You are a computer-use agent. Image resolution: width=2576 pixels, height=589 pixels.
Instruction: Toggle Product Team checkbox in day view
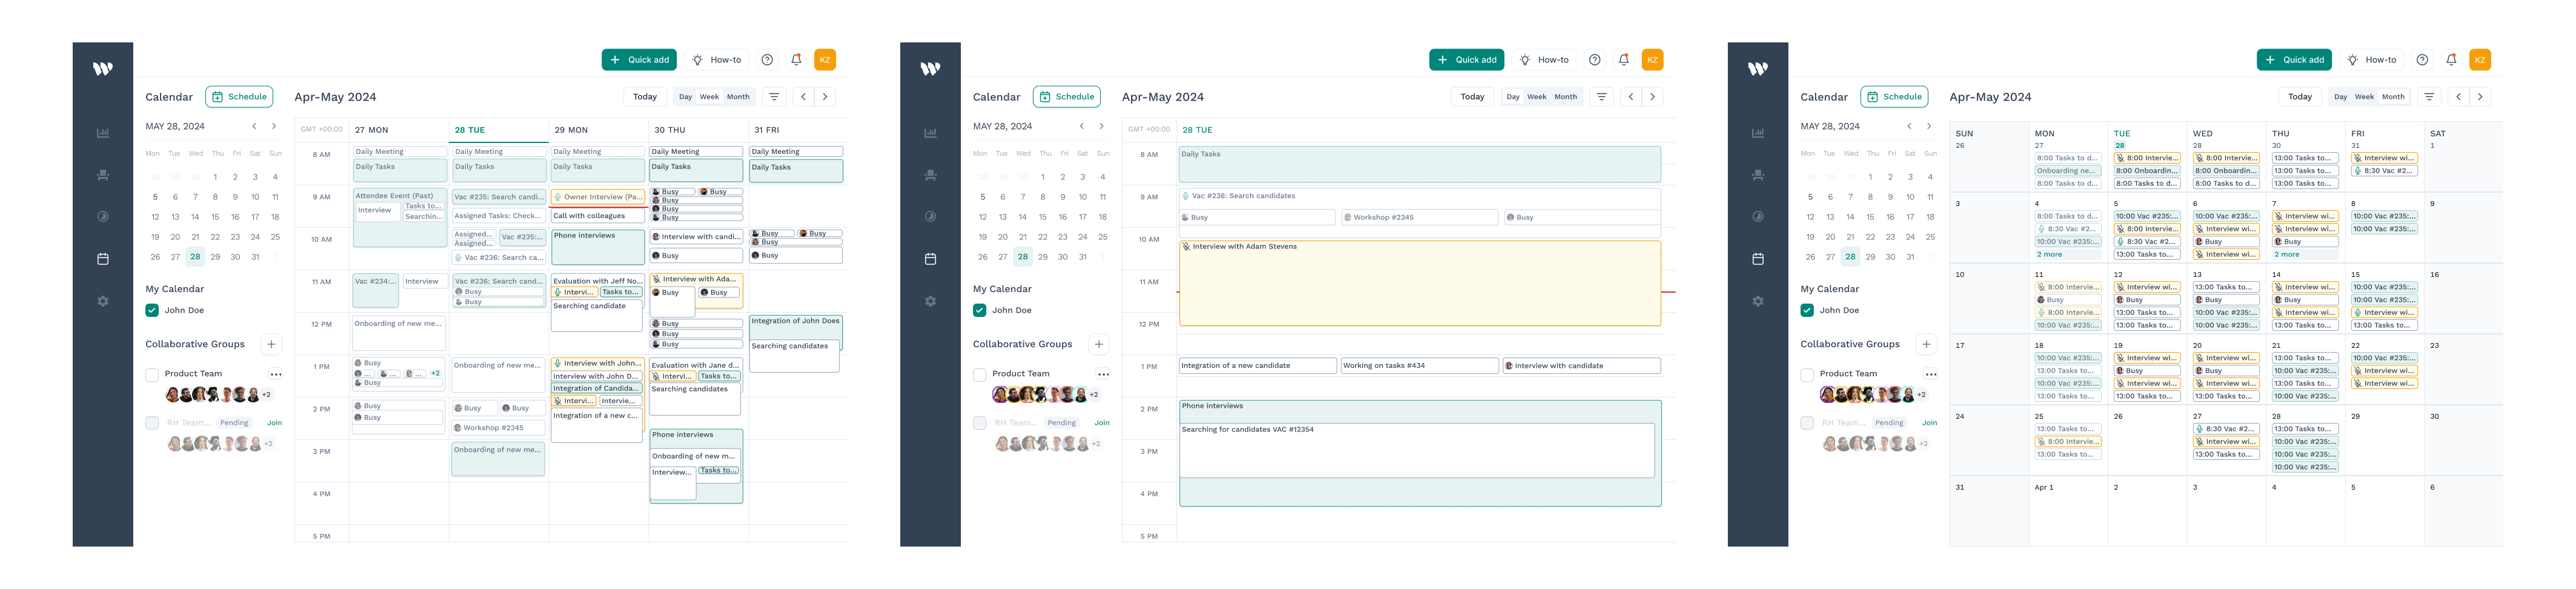point(980,375)
